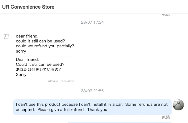Viewport: 188px width, 123px height.
Task: Open the UR Convenience Store title
Action: (x=28, y=7)
